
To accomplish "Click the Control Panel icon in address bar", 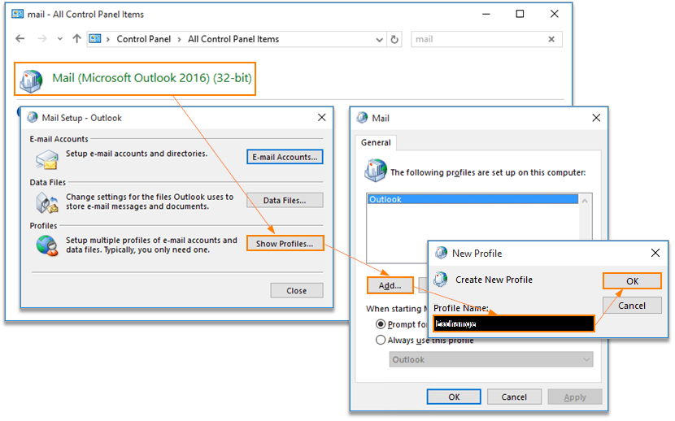I will pos(95,39).
